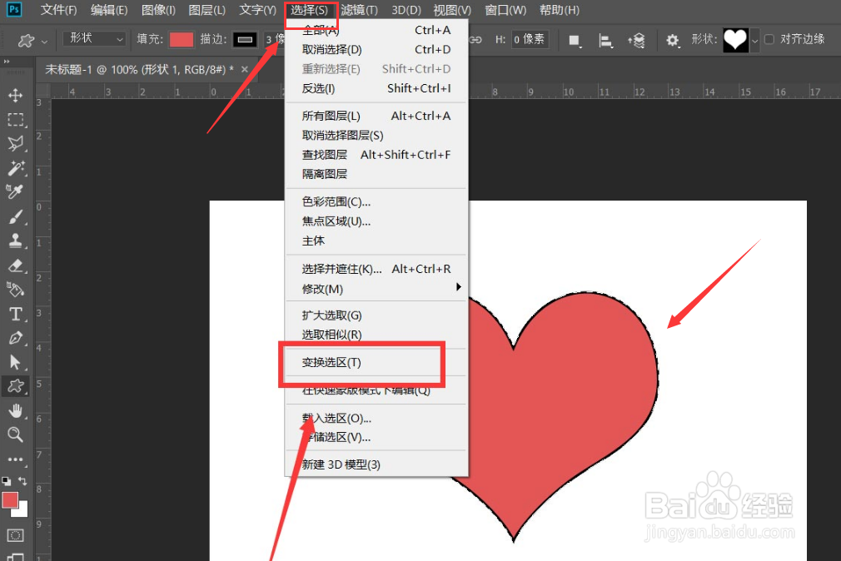Reset default foreground and background colors
841x561 pixels.
click(6, 480)
